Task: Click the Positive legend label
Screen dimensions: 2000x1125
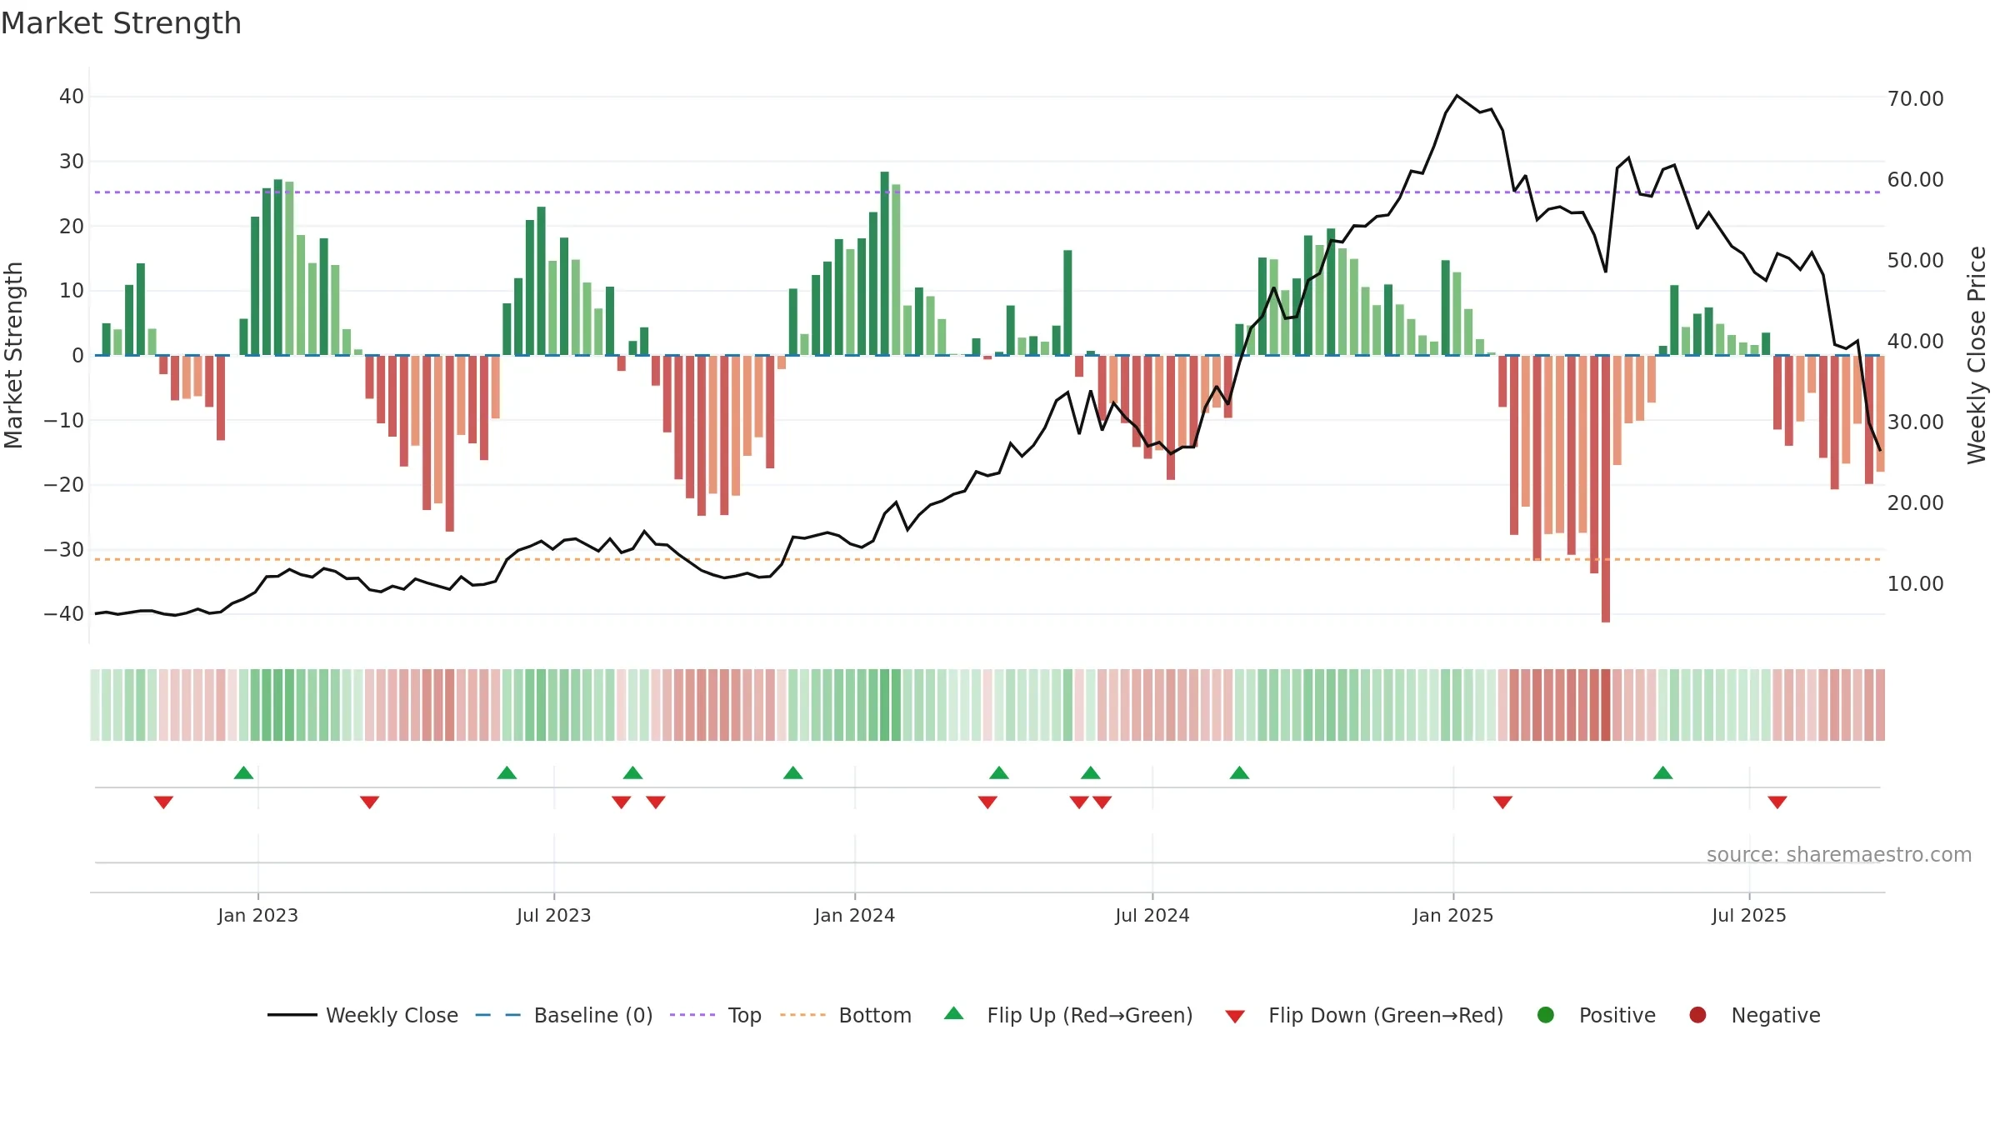Action: tap(1617, 1016)
